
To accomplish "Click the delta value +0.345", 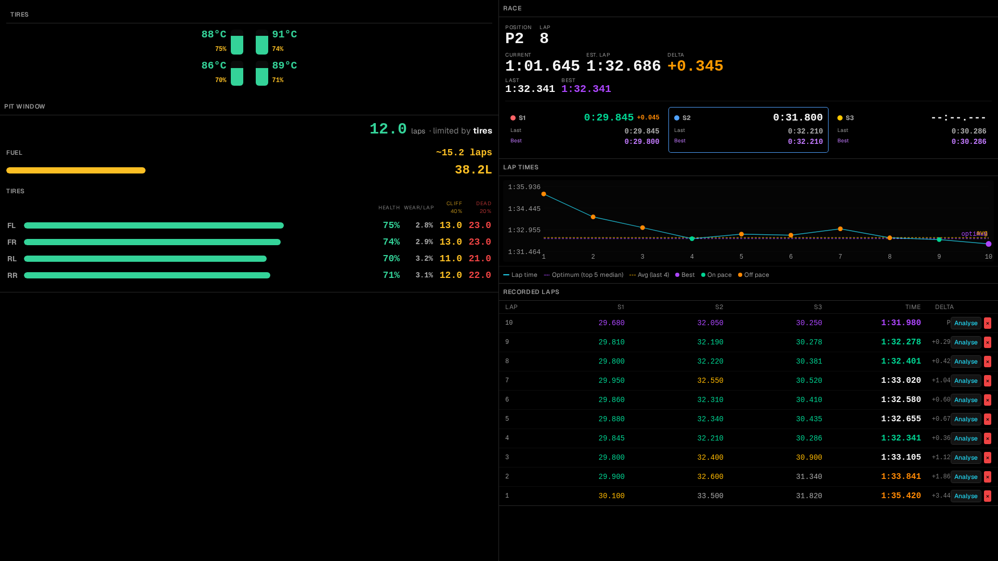I will 695,66.
